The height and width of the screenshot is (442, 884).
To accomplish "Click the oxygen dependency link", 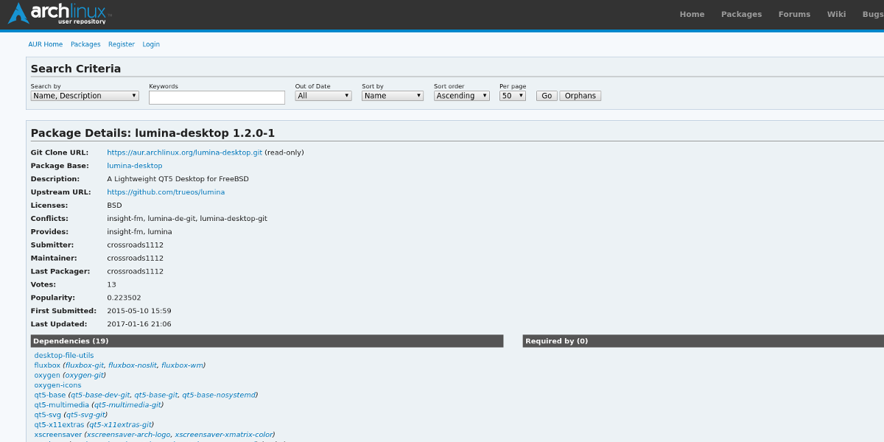I will pos(47,375).
